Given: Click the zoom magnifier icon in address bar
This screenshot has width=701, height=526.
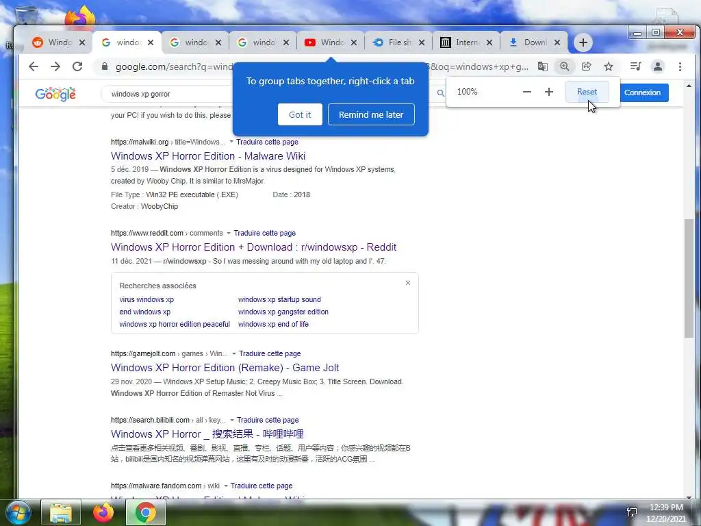Looking at the screenshot, I should click(565, 66).
